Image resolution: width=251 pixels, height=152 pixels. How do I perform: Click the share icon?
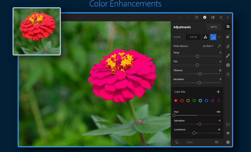[221, 17]
